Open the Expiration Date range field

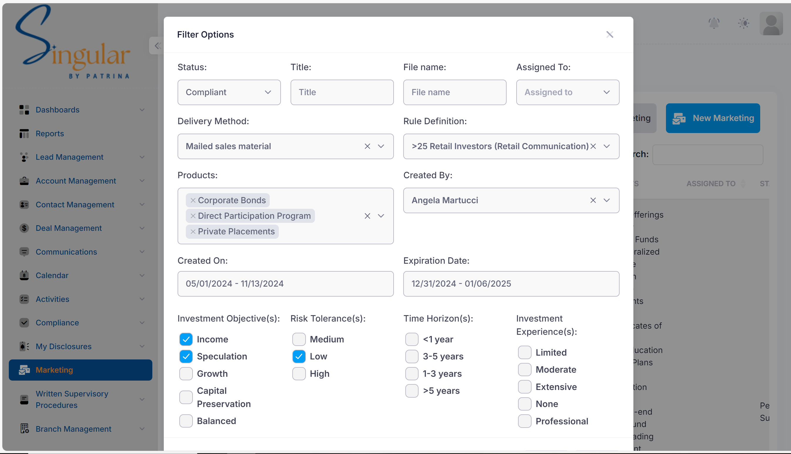(x=511, y=284)
